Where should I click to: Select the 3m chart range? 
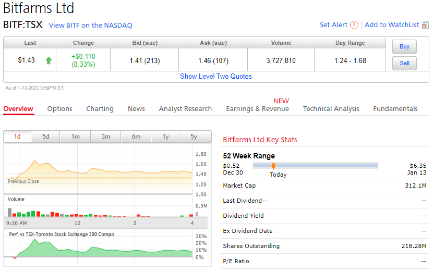(106, 137)
